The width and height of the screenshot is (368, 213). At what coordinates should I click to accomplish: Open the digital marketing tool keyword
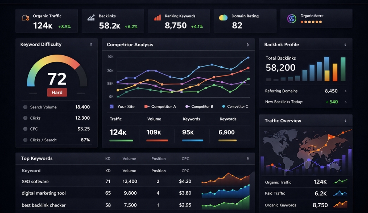click(44, 193)
